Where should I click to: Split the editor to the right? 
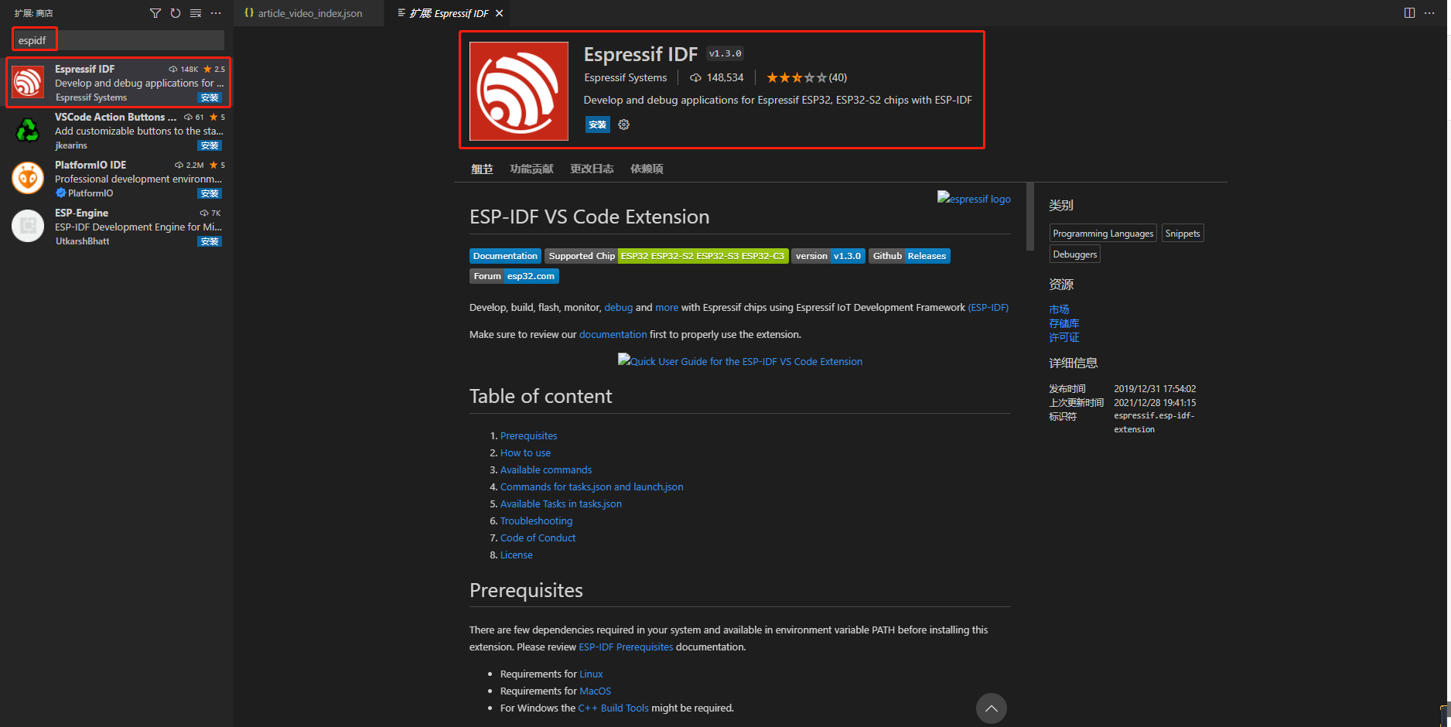1409,13
